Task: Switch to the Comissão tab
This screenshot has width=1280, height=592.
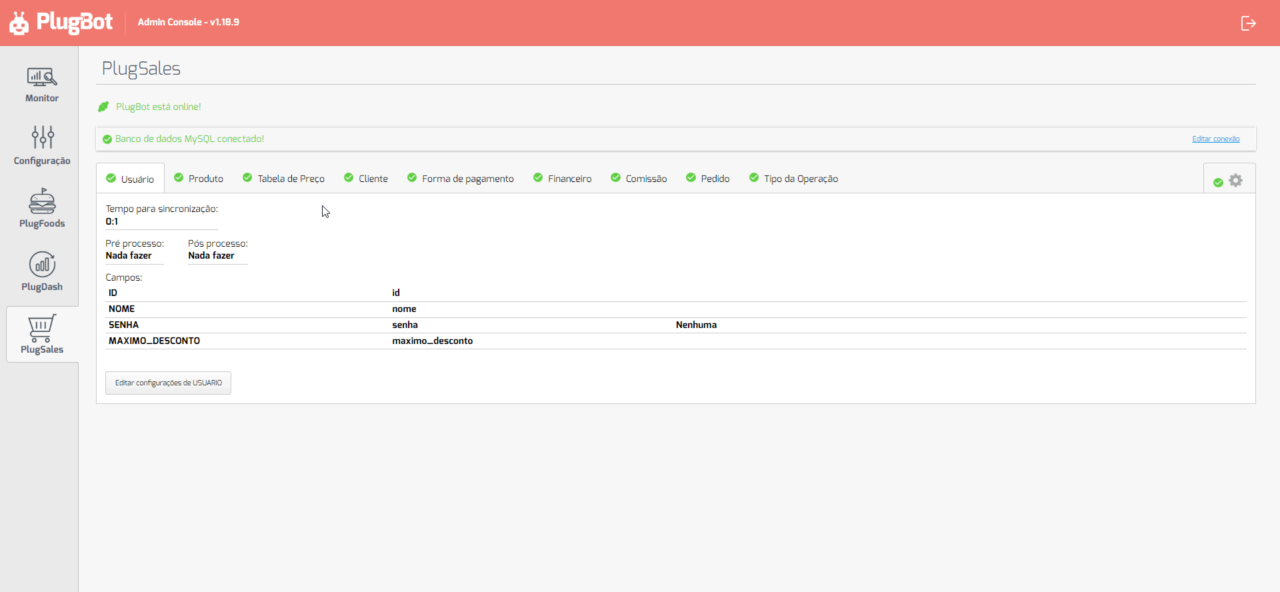Action: point(639,178)
